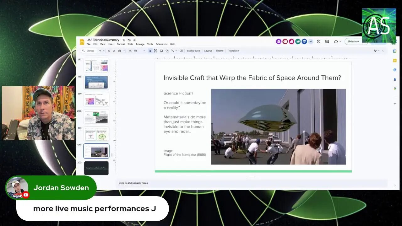
Task: Click the purple collaborator avatar
Action: click(279, 41)
